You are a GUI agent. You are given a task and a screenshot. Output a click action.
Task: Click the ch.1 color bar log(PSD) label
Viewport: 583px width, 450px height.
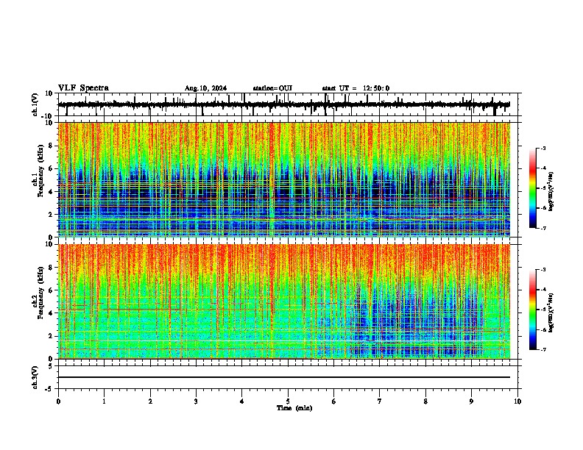551,192
